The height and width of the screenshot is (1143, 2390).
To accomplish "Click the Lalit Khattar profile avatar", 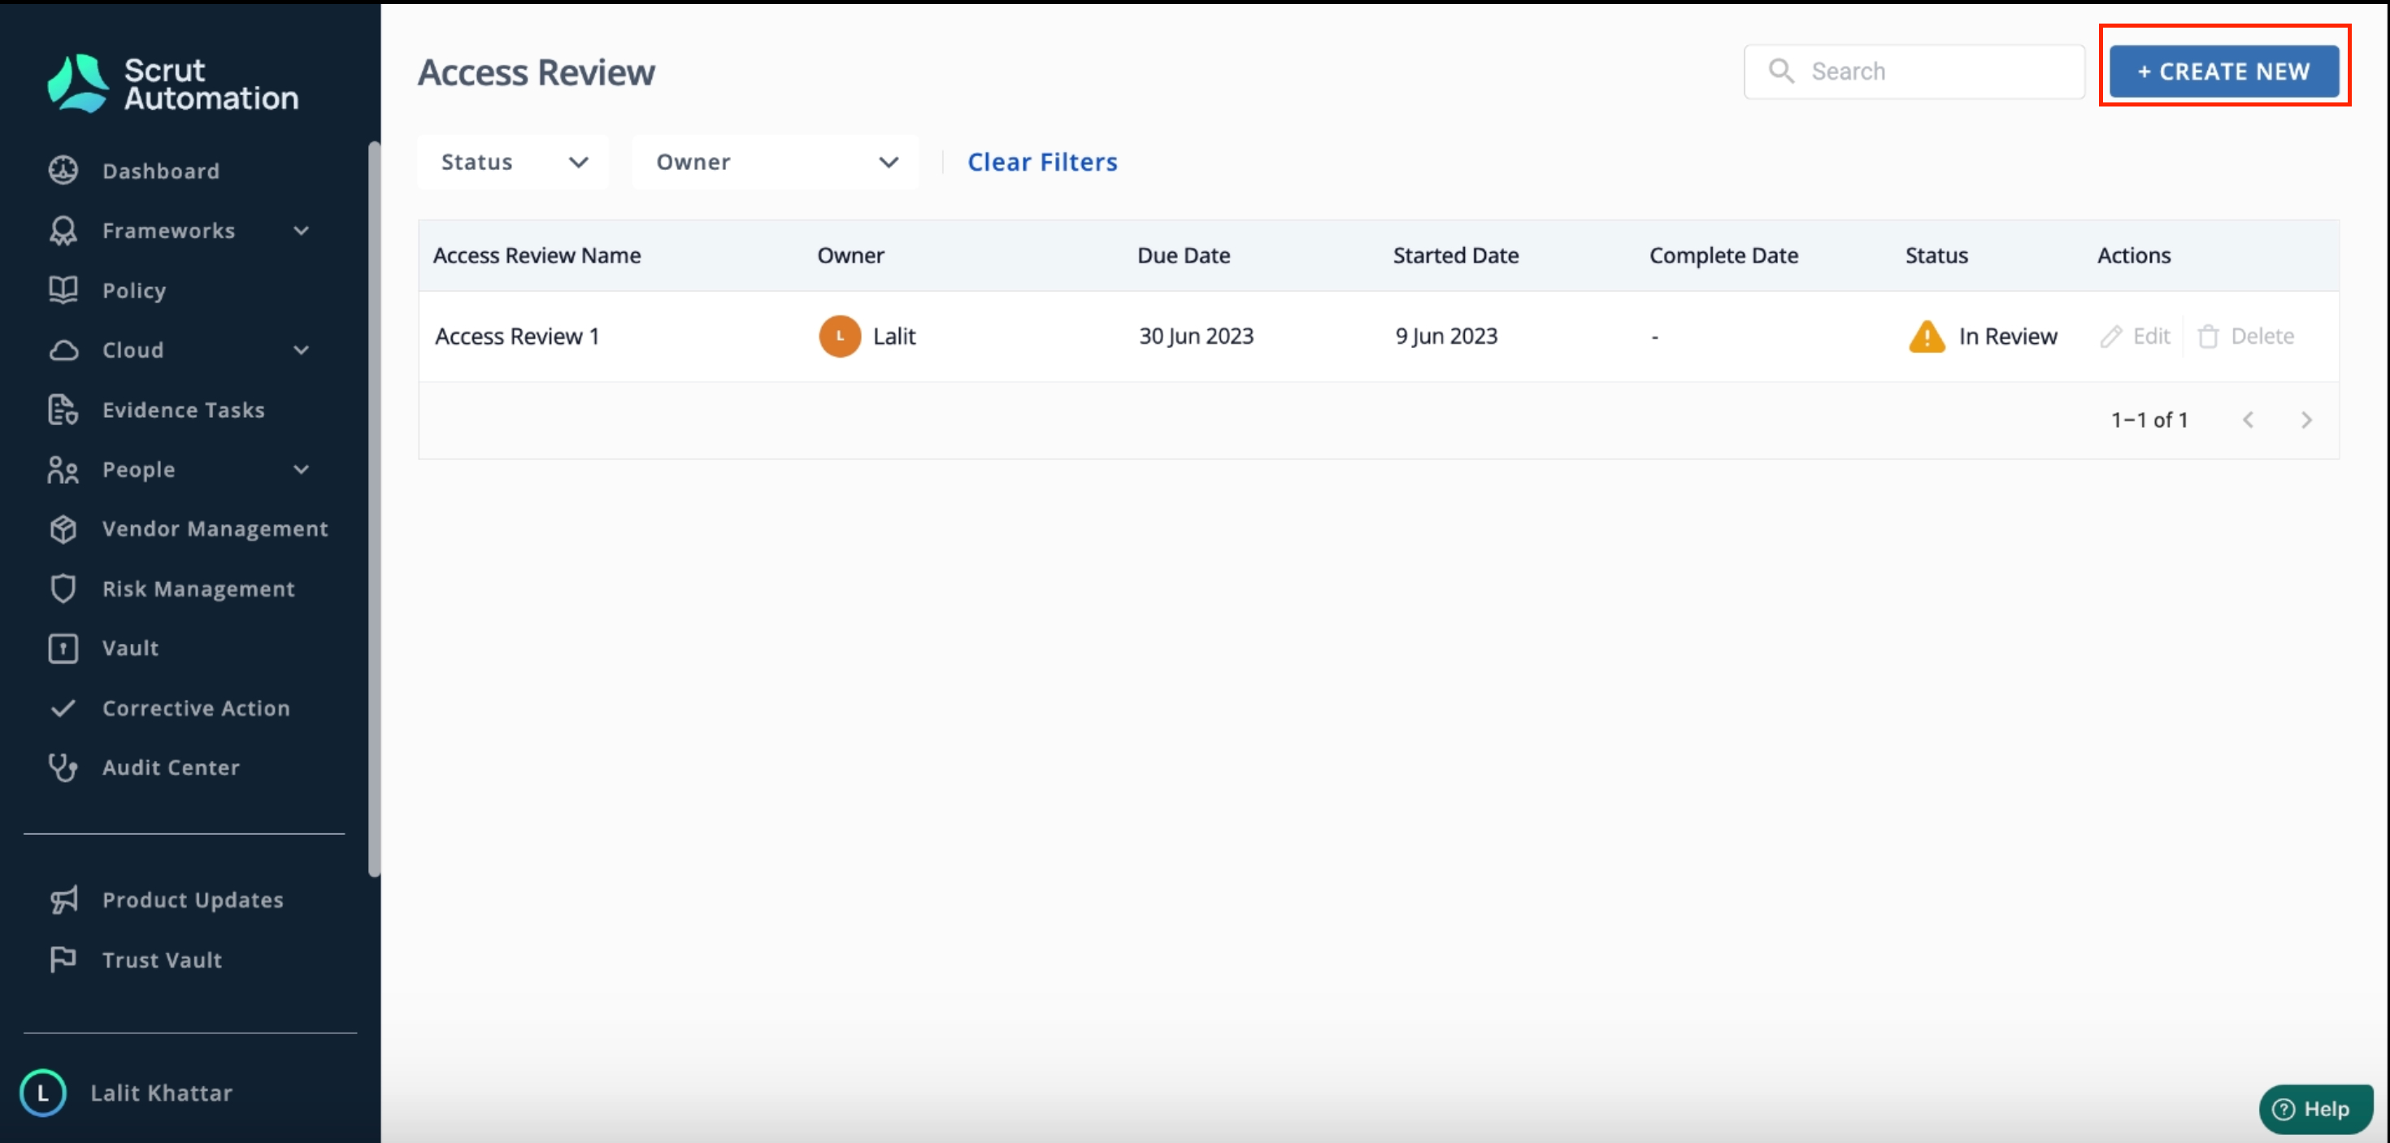I will 42,1093.
